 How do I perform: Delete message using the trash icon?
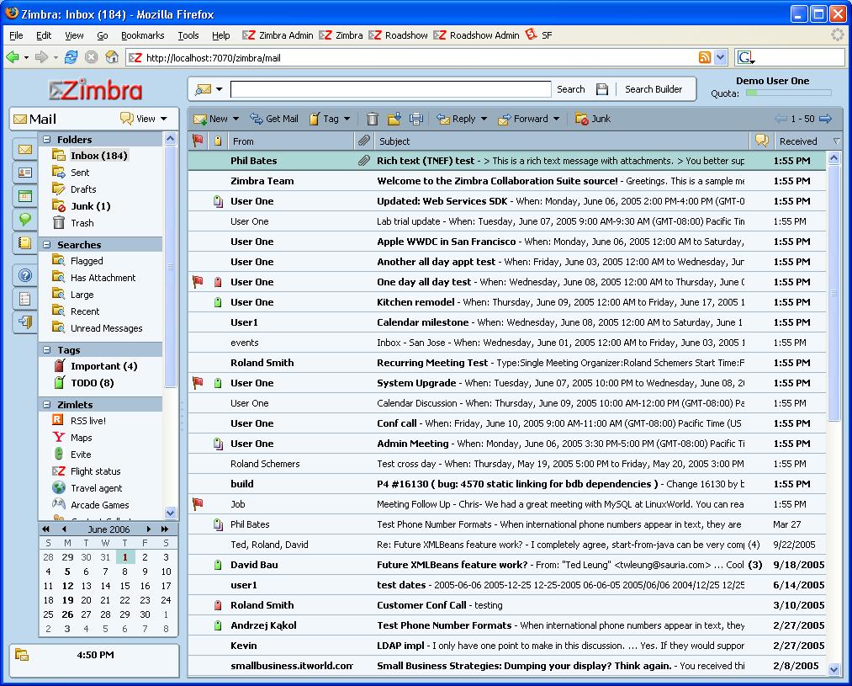click(x=372, y=119)
